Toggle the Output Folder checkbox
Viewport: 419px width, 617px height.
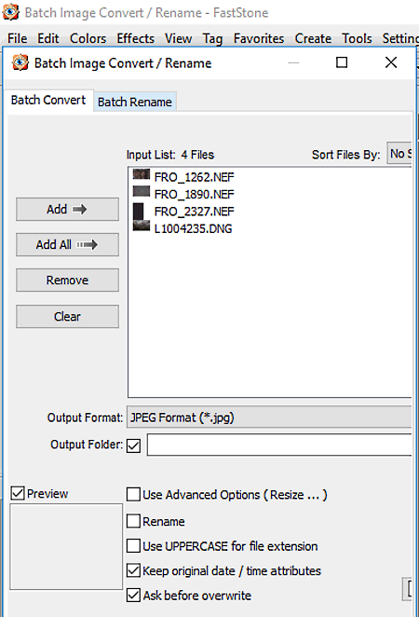134,446
